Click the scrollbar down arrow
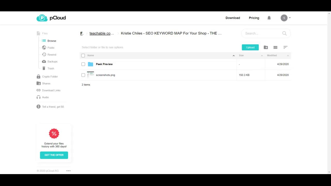Screen dimensions: 331x186 pos(329,172)
